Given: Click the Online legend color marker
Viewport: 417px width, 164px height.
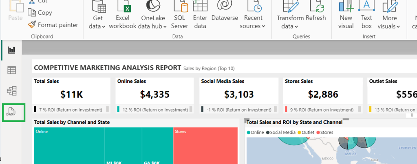Looking at the screenshot, I should click(x=249, y=132).
